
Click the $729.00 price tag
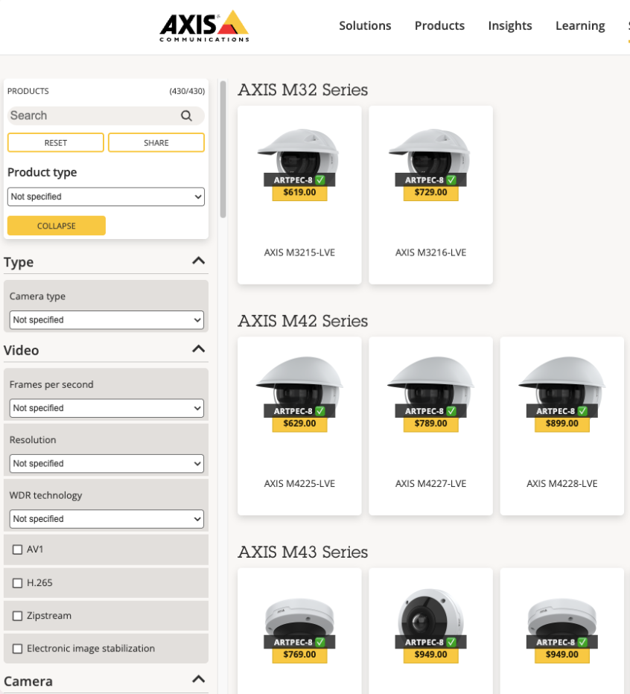pos(430,193)
